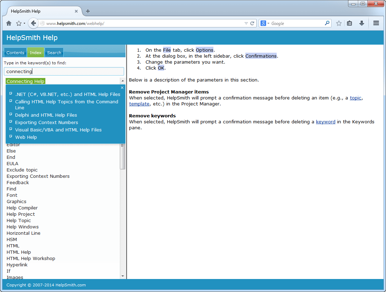
Task: Select Hyperlink keyword in index
Action: [x=17, y=265]
